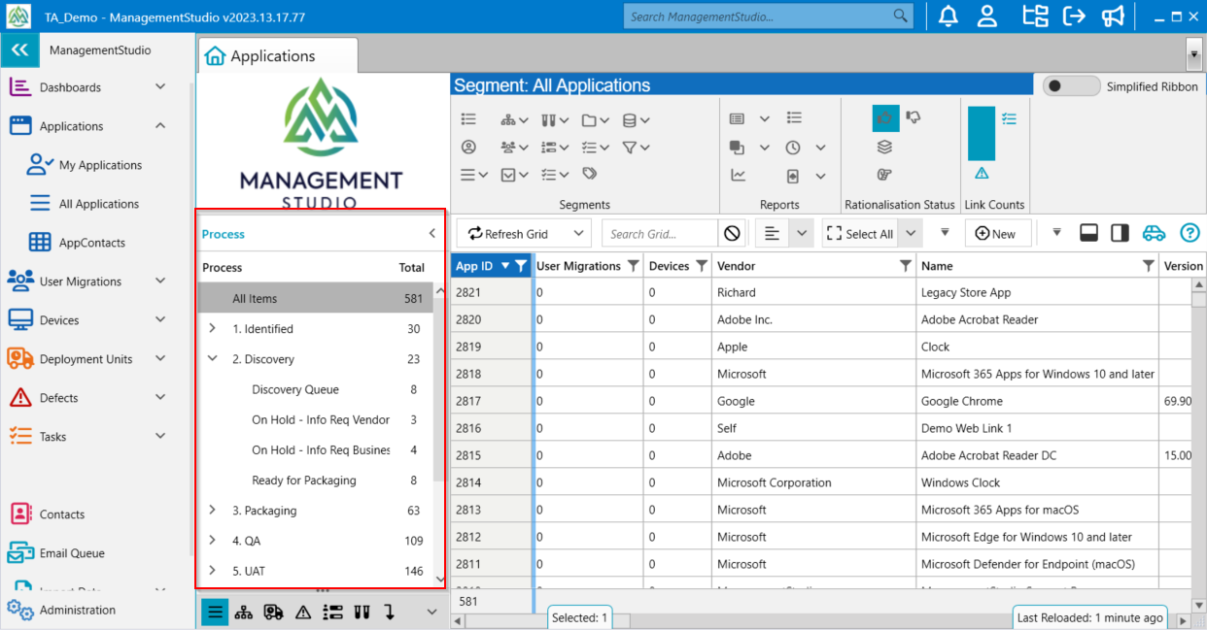
Task: Toggle the bottom panel layout icon
Action: [1088, 233]
